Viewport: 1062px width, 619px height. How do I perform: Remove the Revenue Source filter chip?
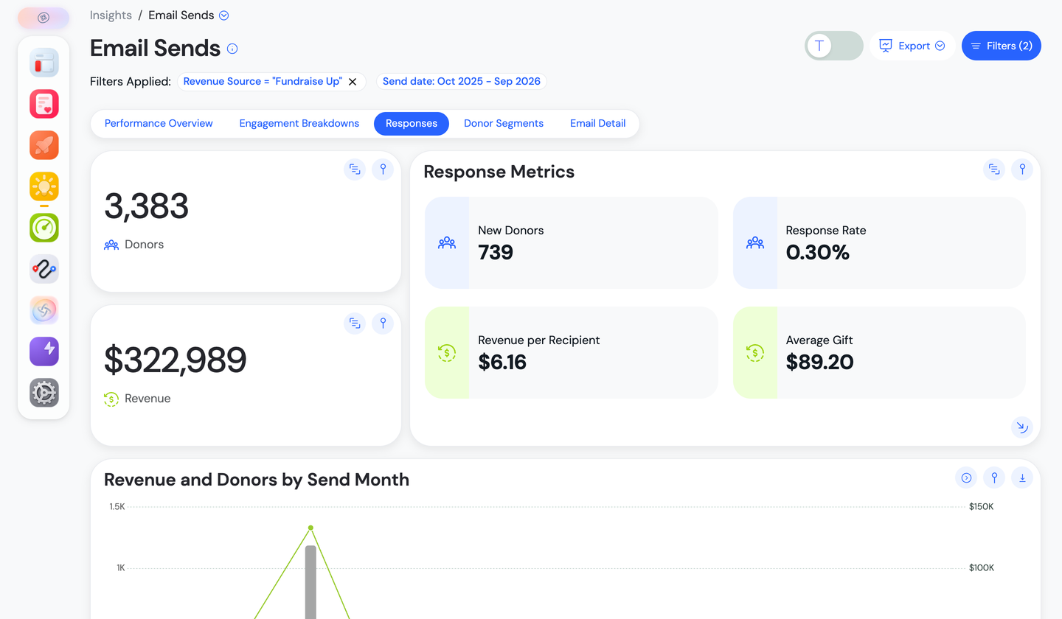coord(353,82)
